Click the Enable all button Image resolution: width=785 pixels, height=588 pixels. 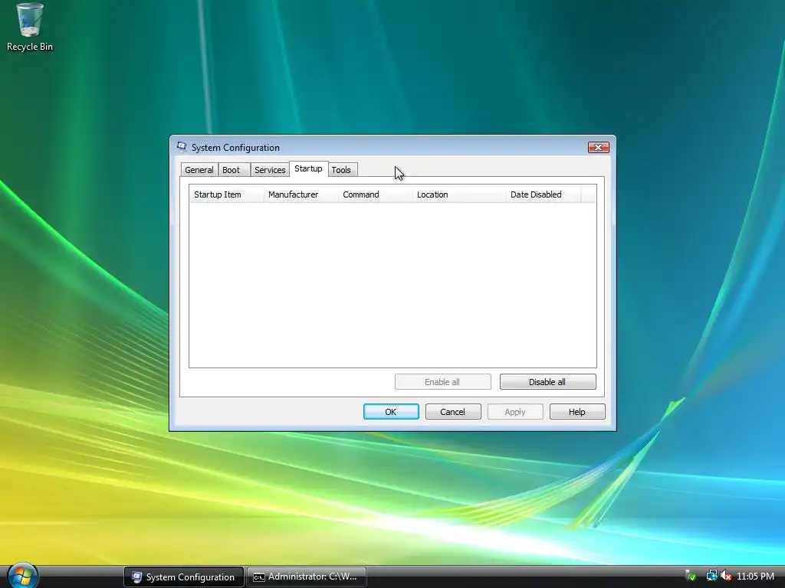click(x=442, y=382)
